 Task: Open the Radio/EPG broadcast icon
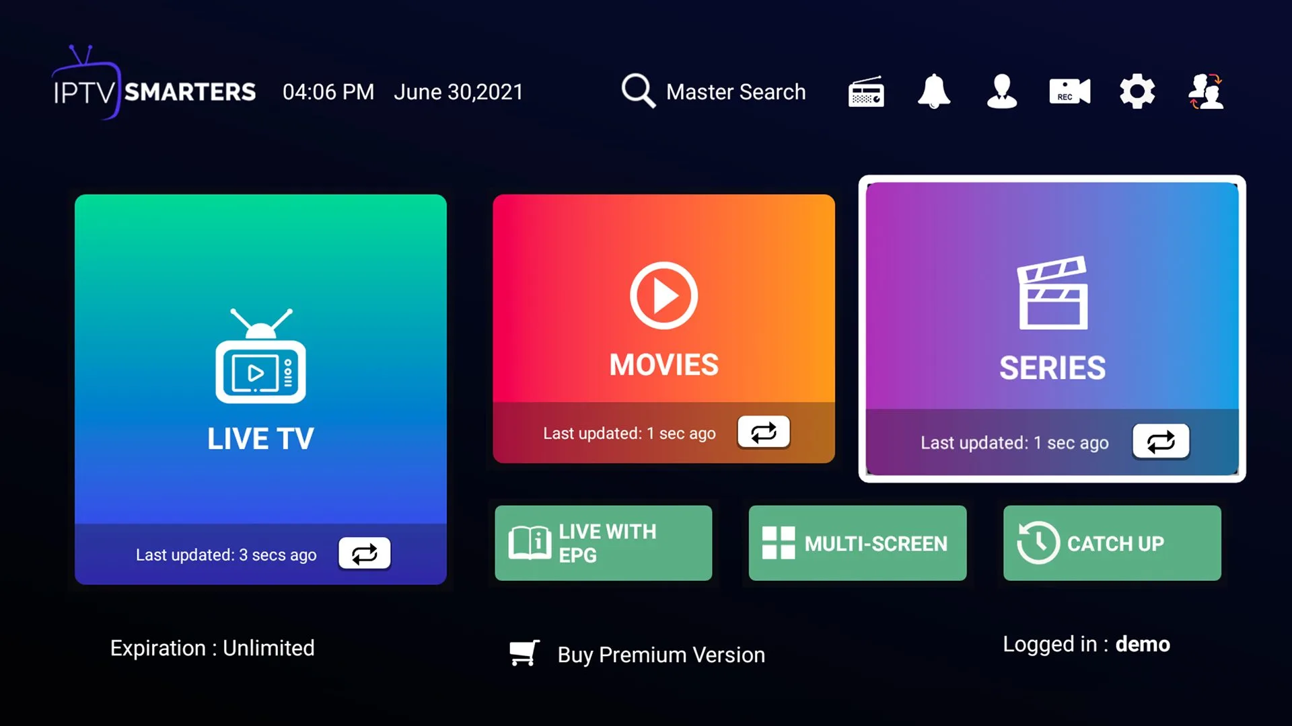[x=865, y=91]
